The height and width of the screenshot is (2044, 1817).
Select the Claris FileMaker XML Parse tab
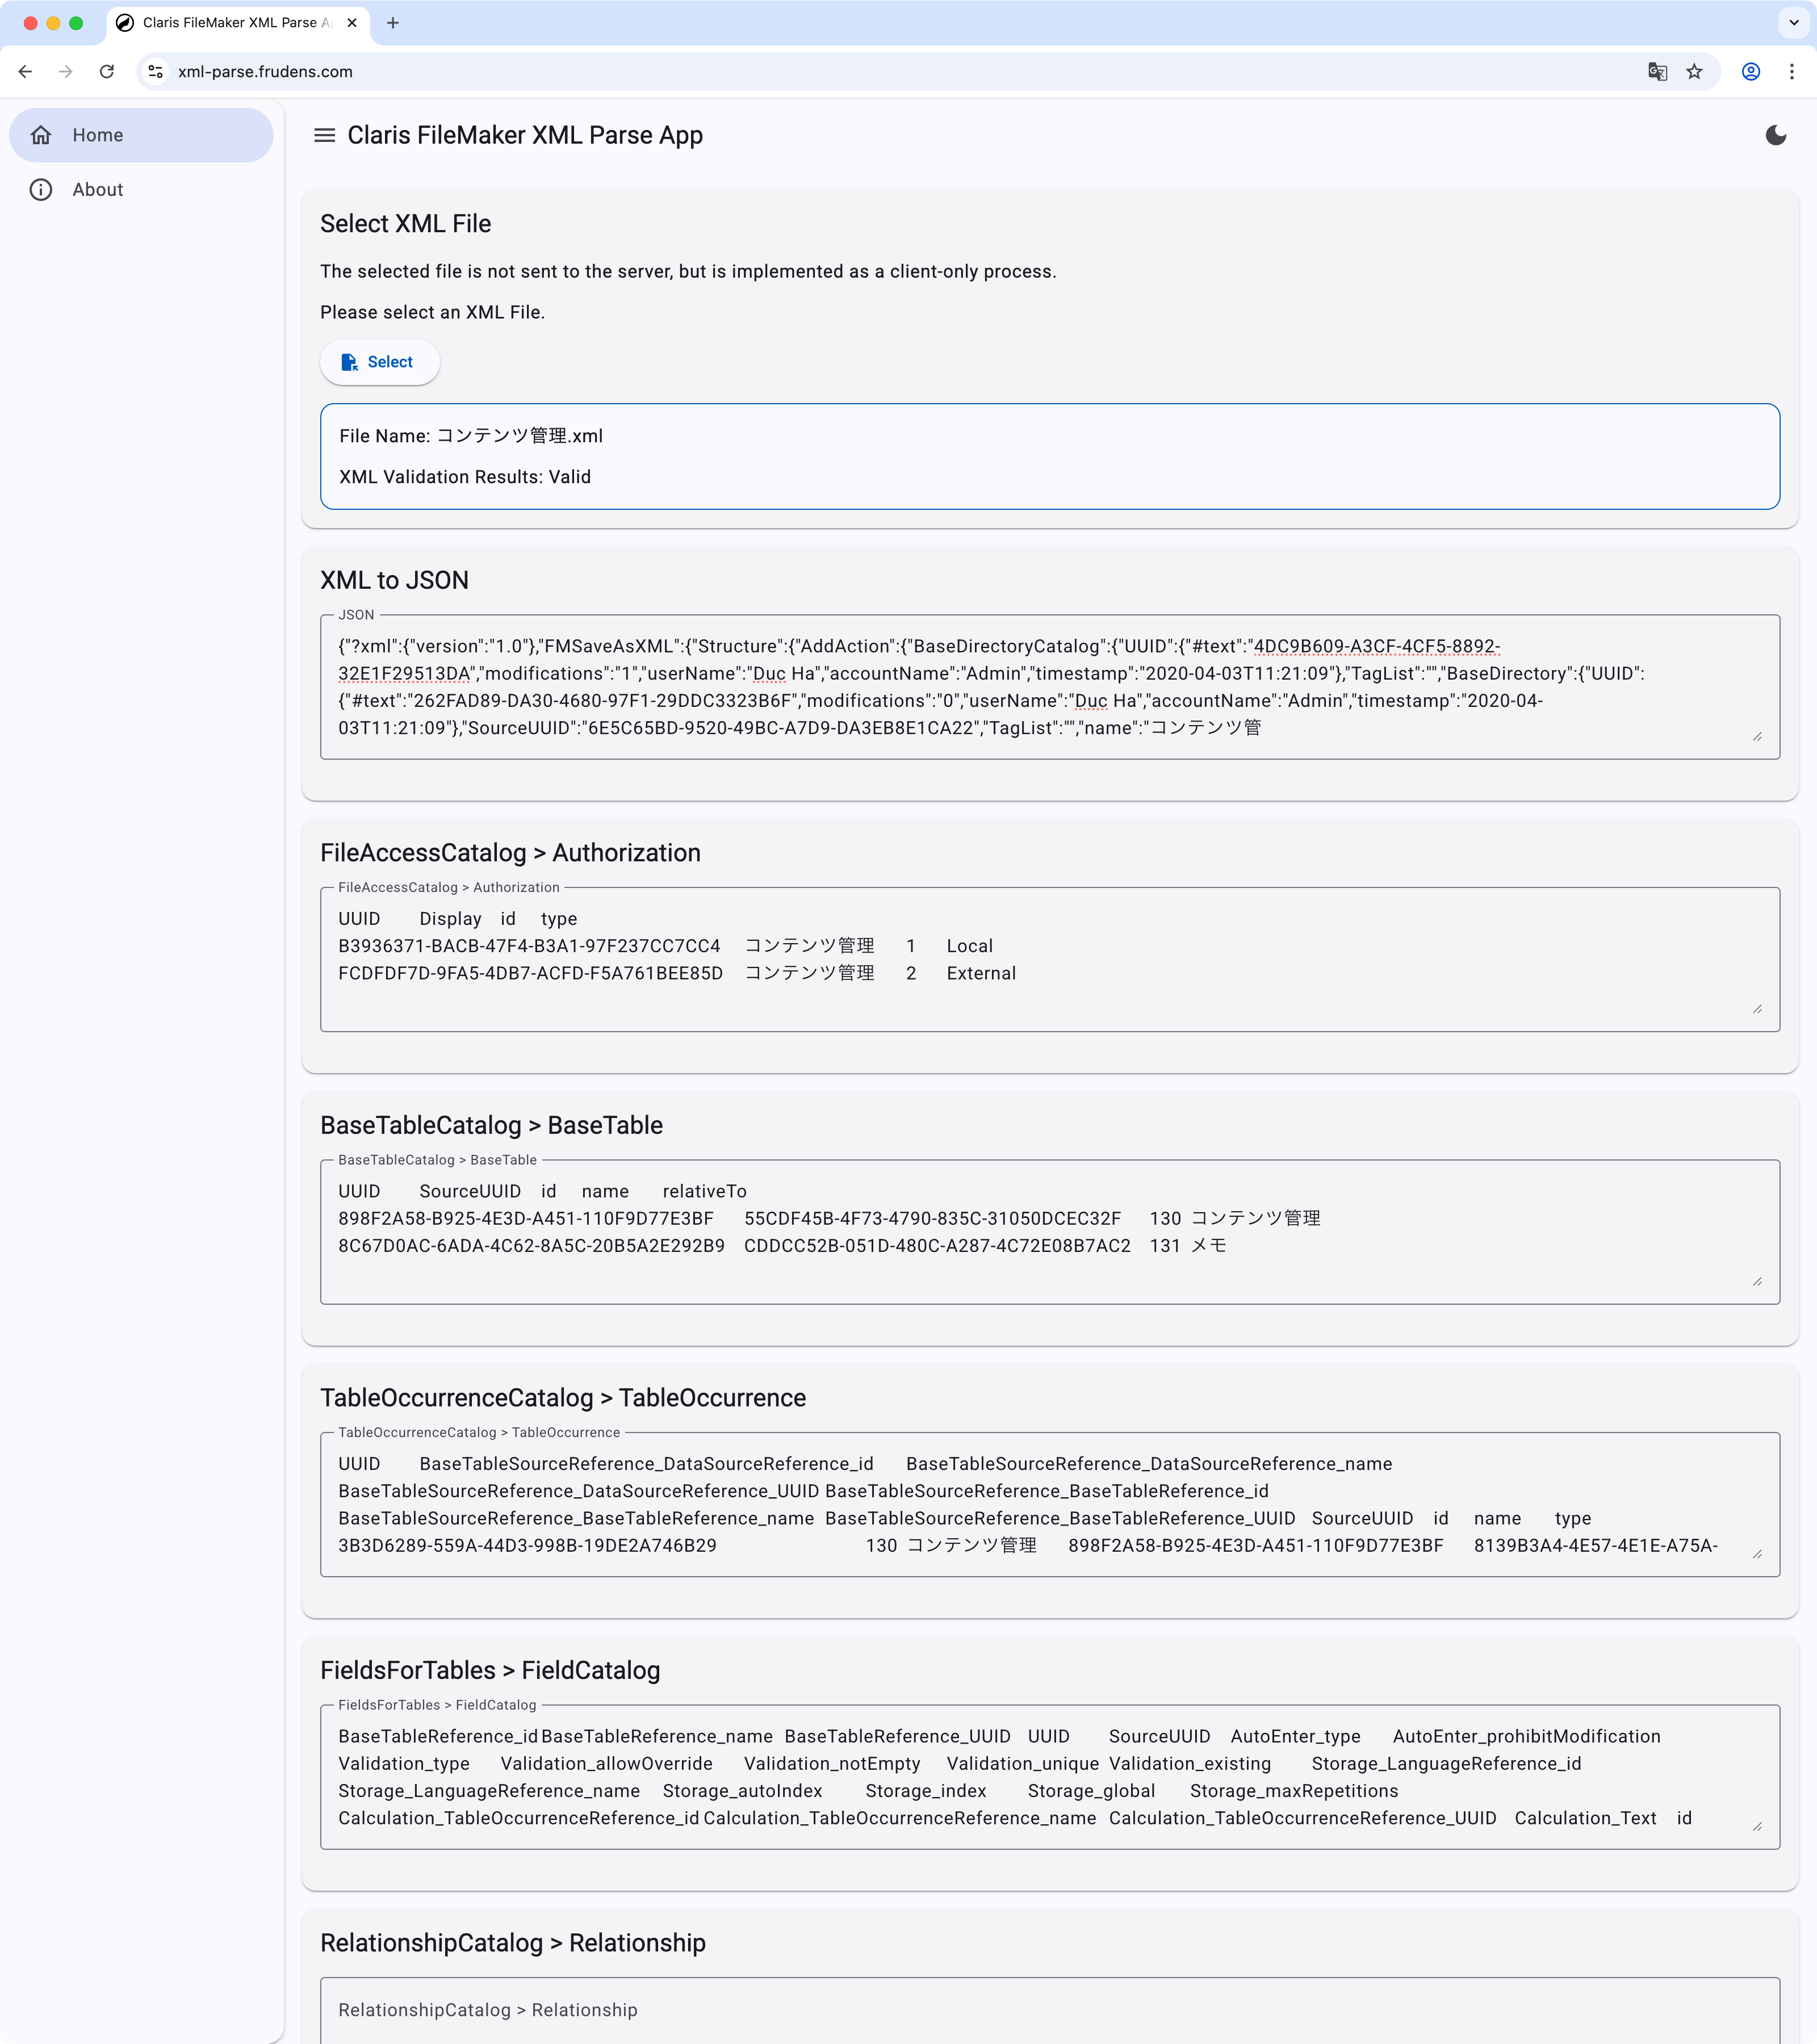[238, 22]
